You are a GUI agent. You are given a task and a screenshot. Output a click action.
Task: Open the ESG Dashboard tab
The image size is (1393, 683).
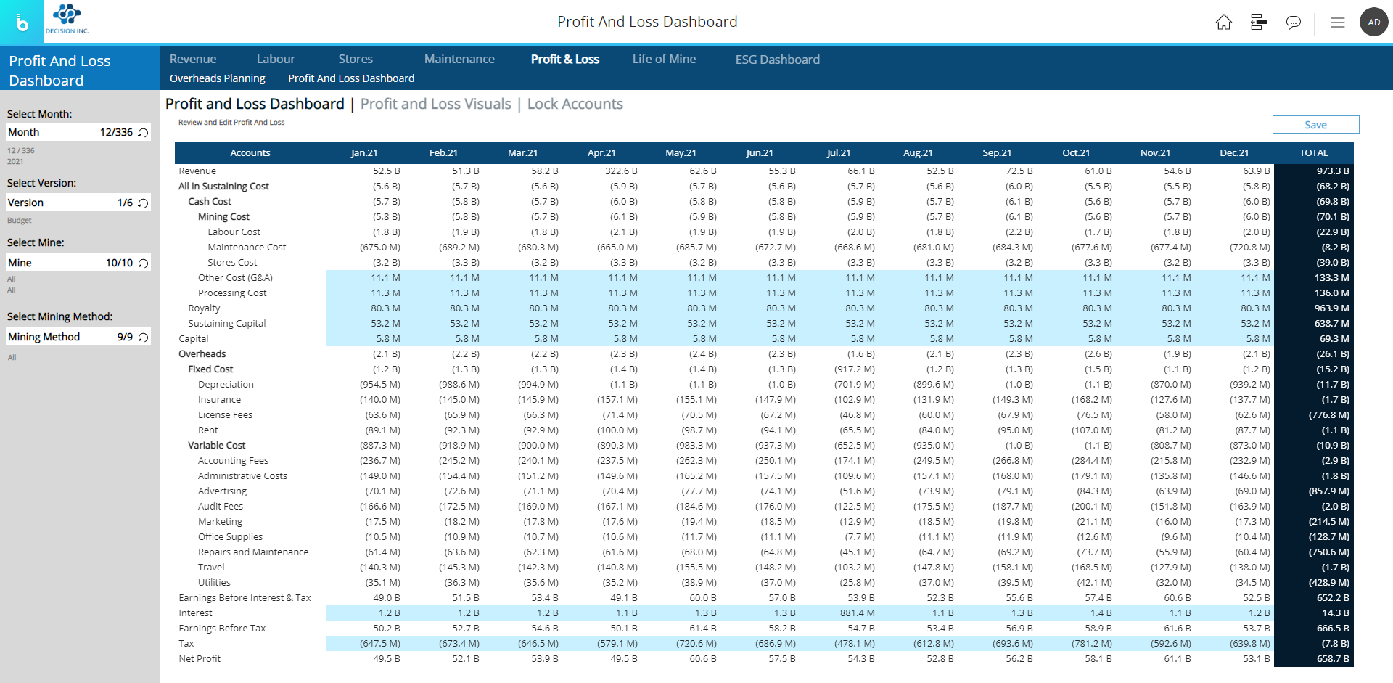[777, 60]
